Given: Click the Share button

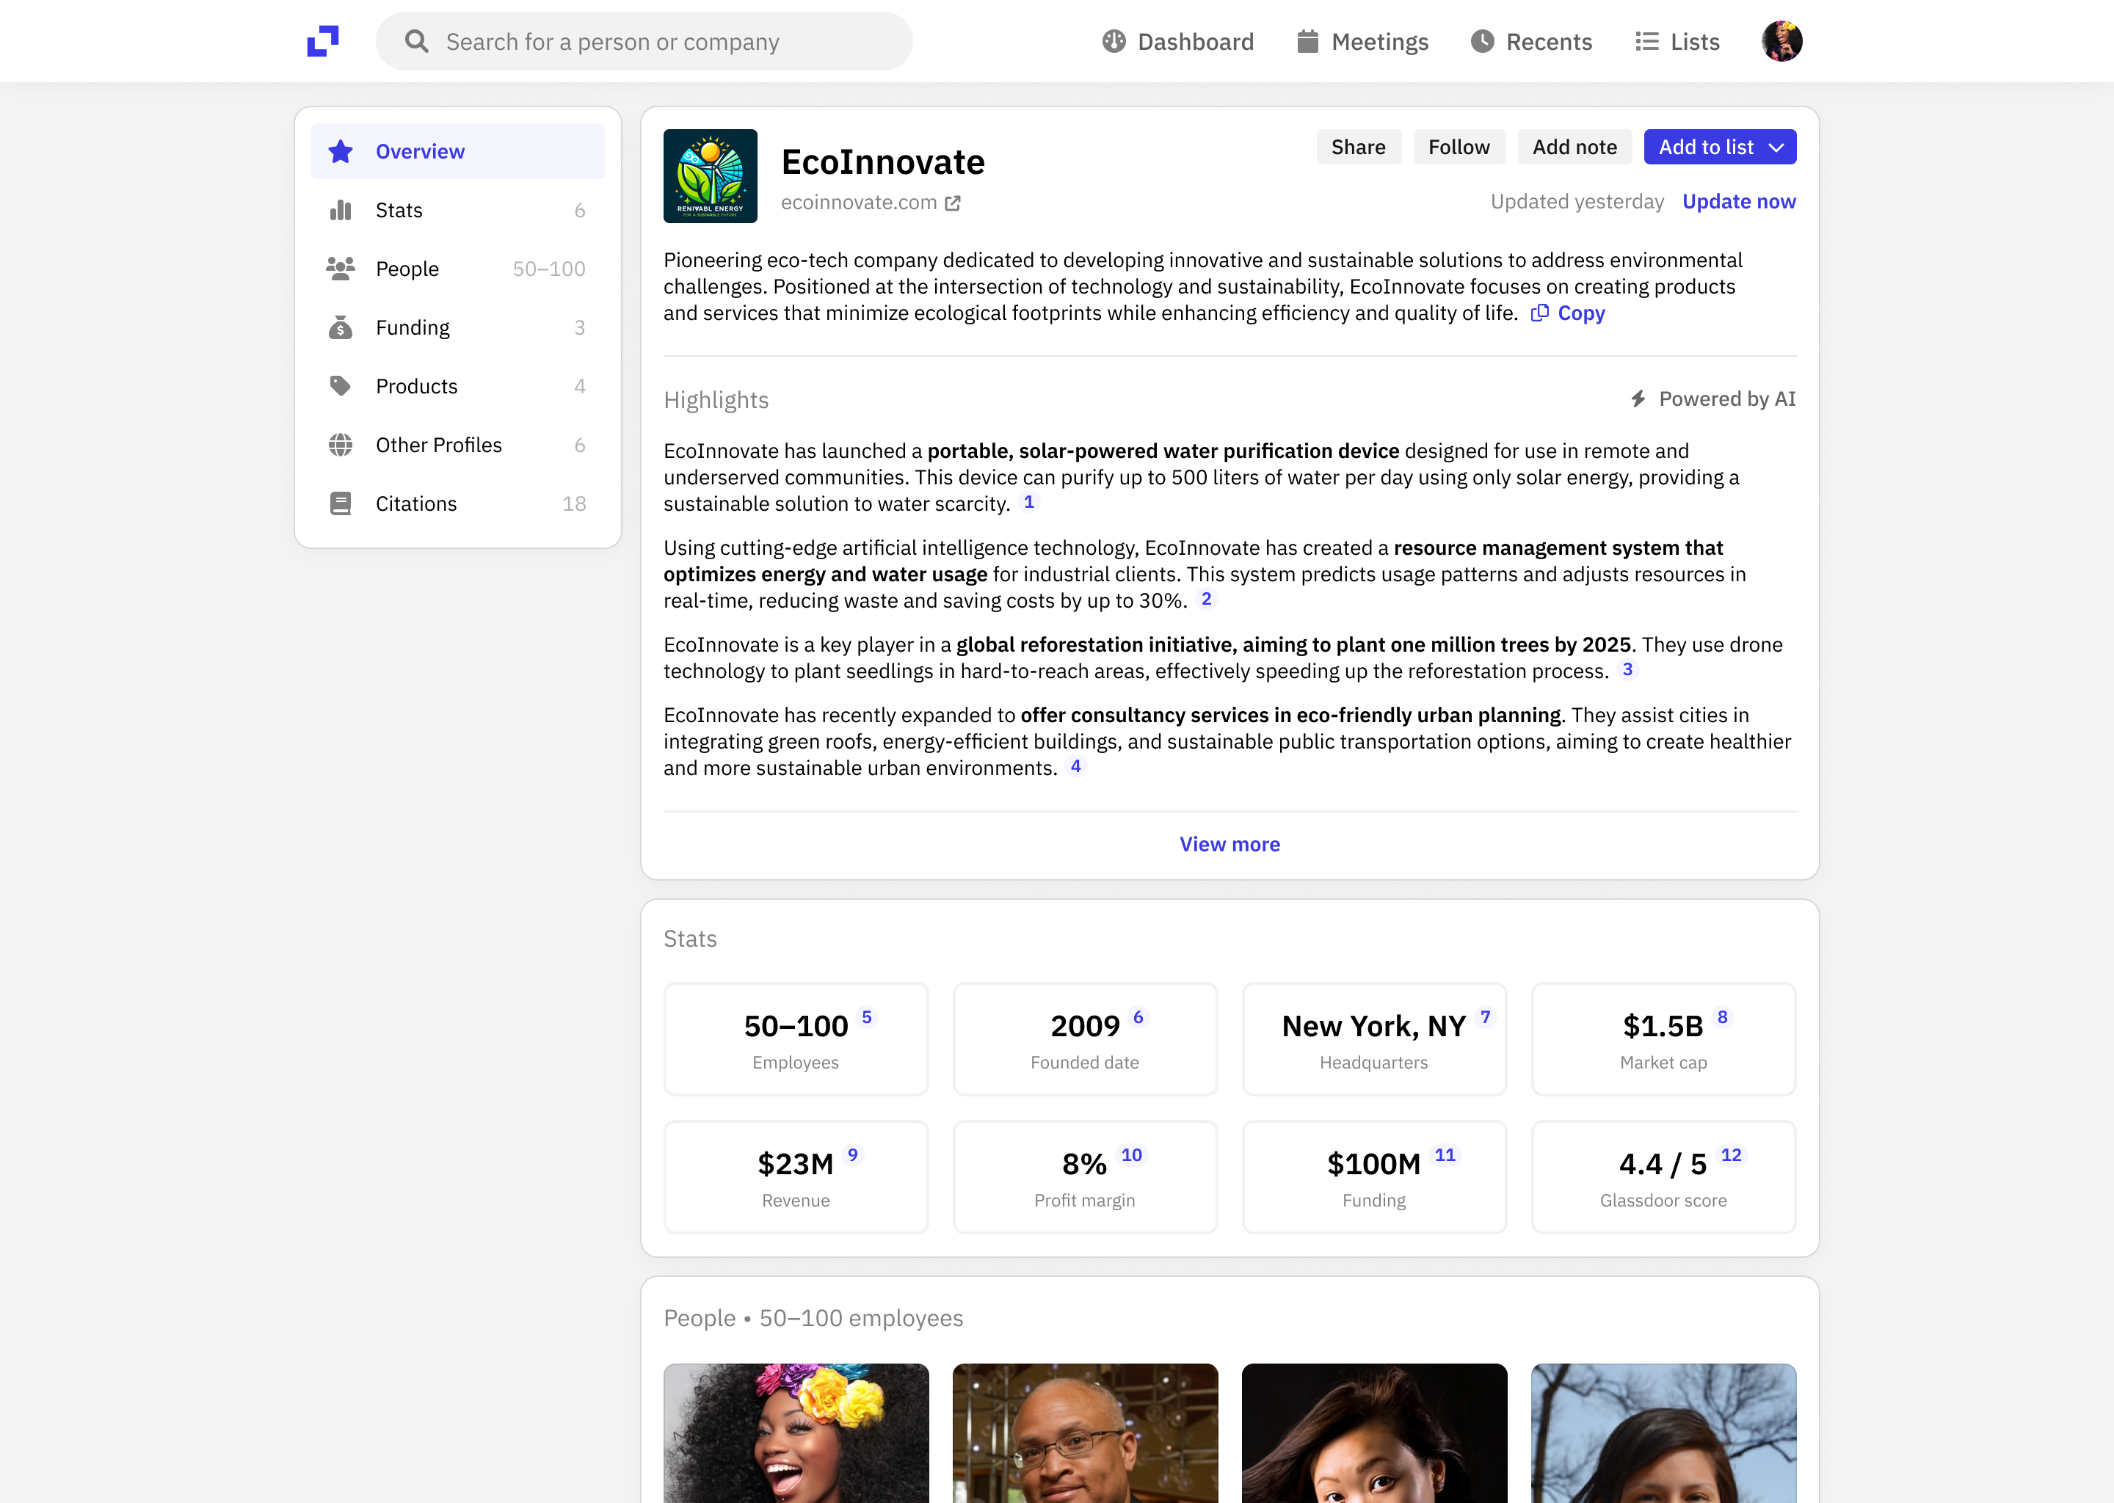Looking at the screenshot, I should [1358, 148].
